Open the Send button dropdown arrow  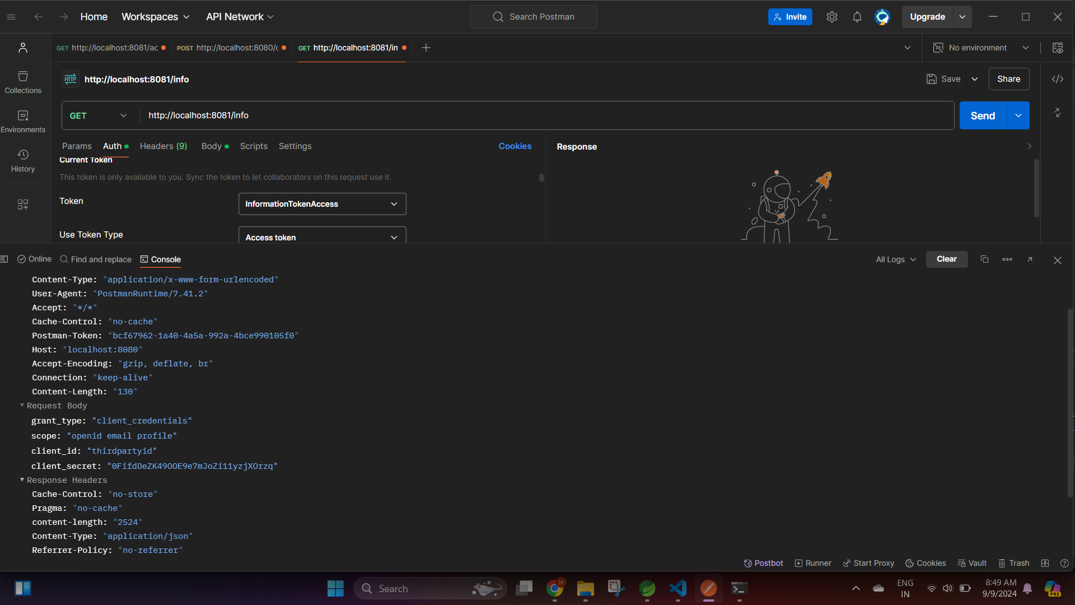pyautogui.click(x=1018, y=115)
